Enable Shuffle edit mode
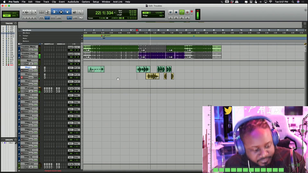This screenshot has height=173, width=308. (7, 13)
